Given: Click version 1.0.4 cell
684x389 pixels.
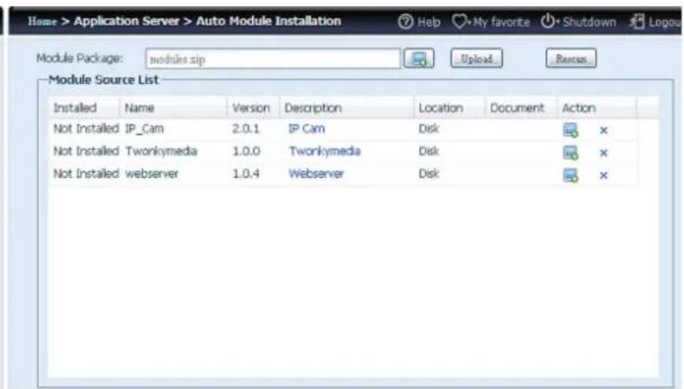Looking at the screenshot, I should click(x=245, y=174).
